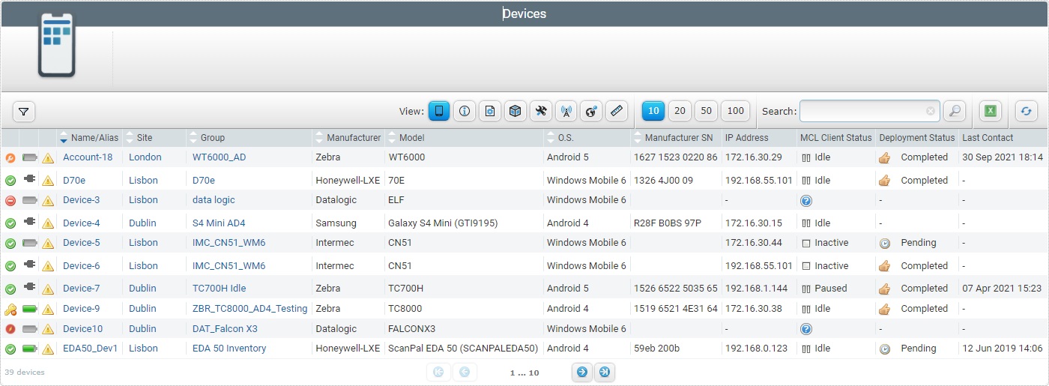Click the warning triangle on Device-9 row
This screenshot has width=1049, height=386.
(x=48, y=309)
